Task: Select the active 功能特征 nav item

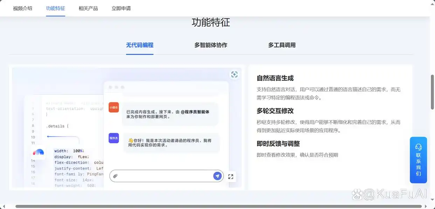Action: (55, 8)
